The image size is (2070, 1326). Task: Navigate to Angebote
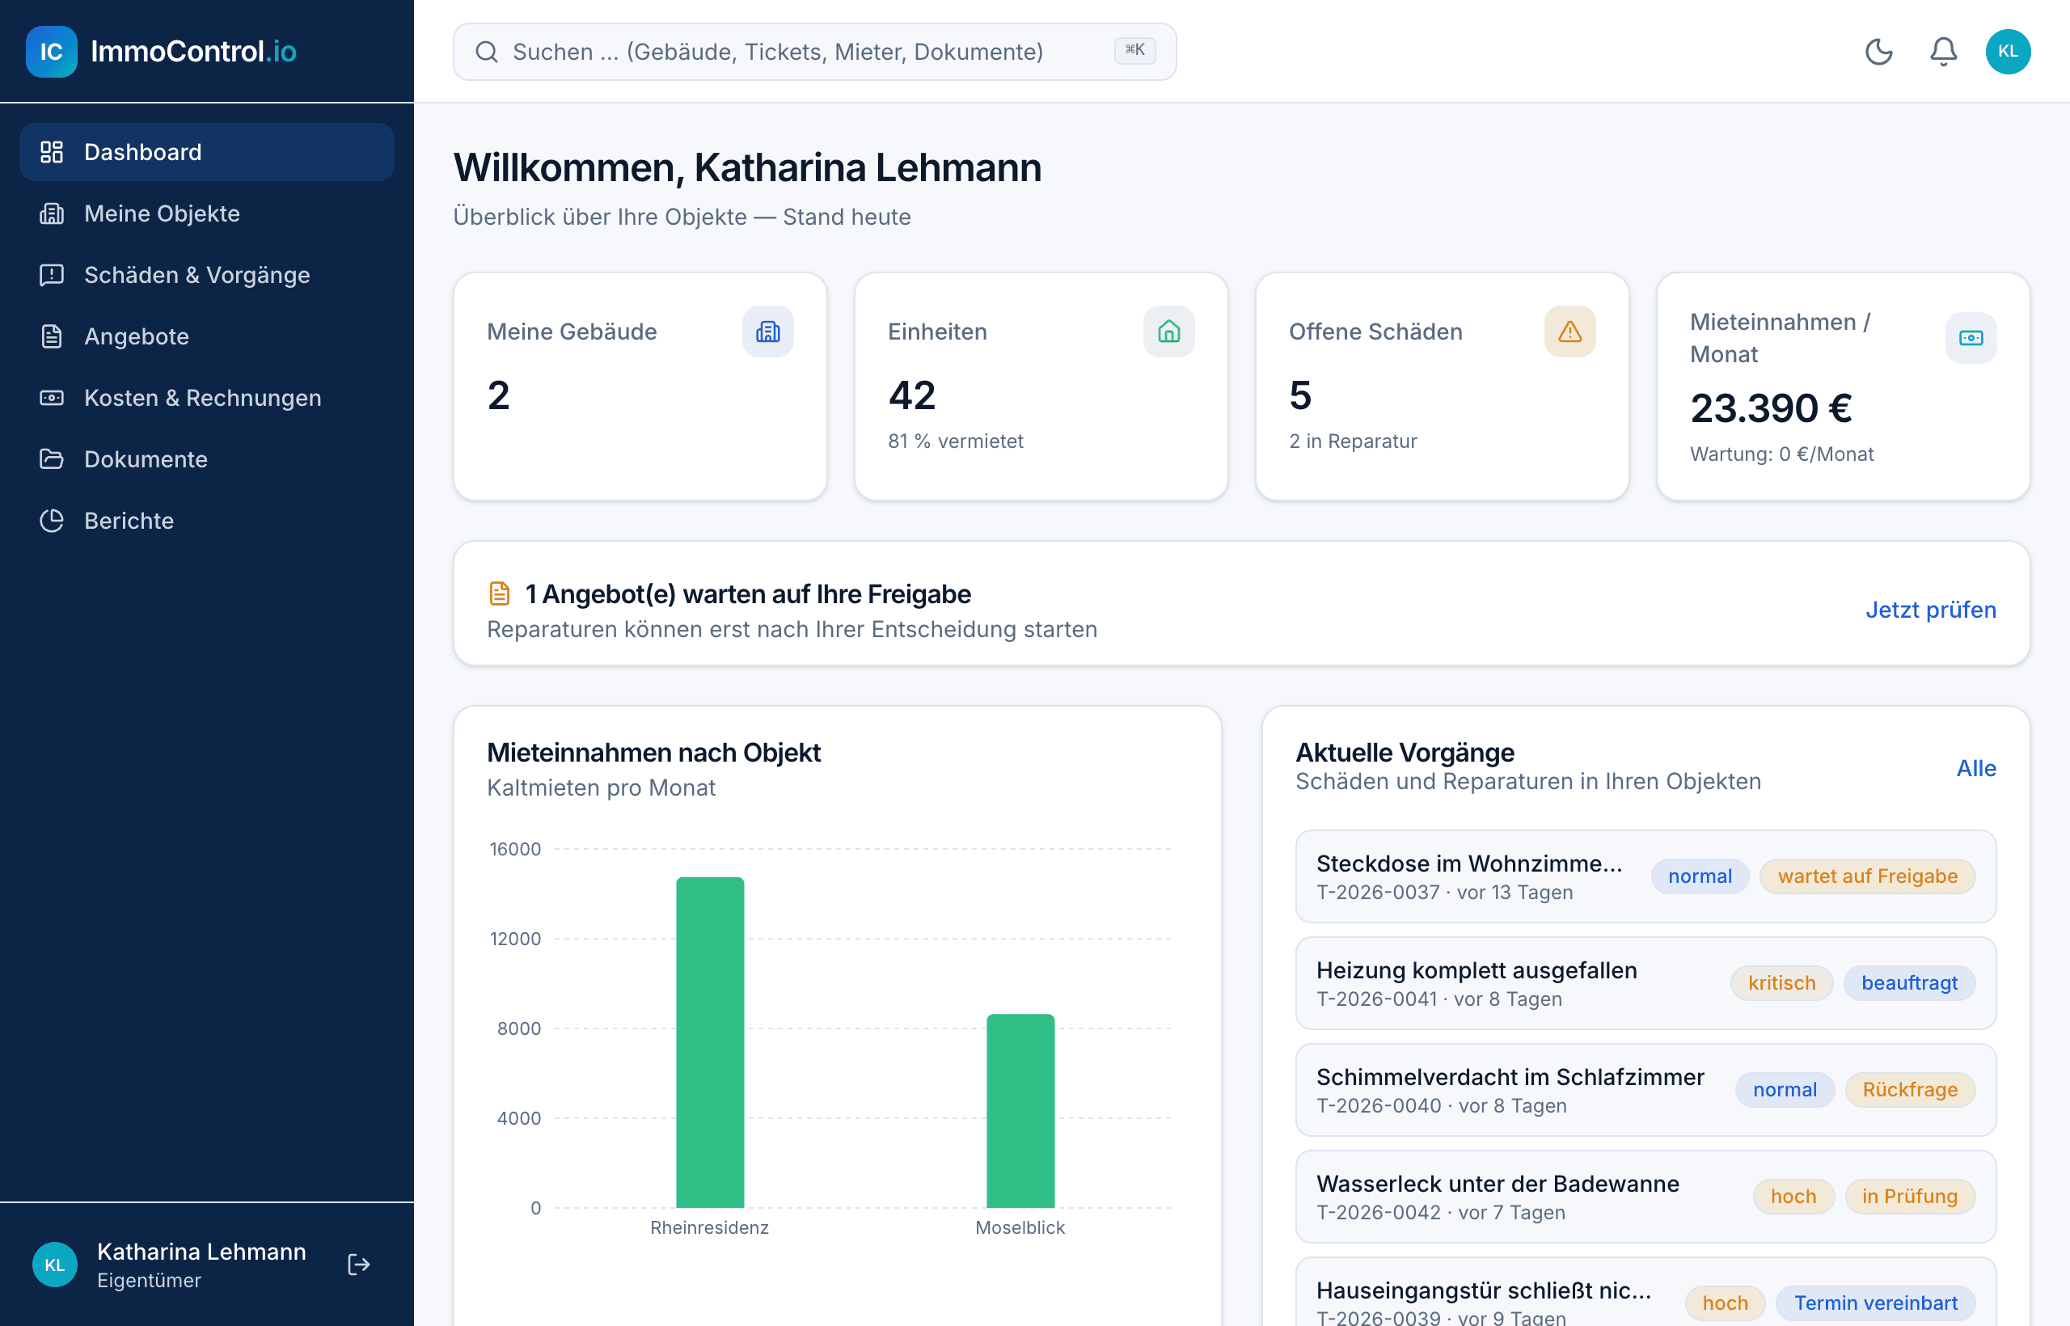point(207,336)
